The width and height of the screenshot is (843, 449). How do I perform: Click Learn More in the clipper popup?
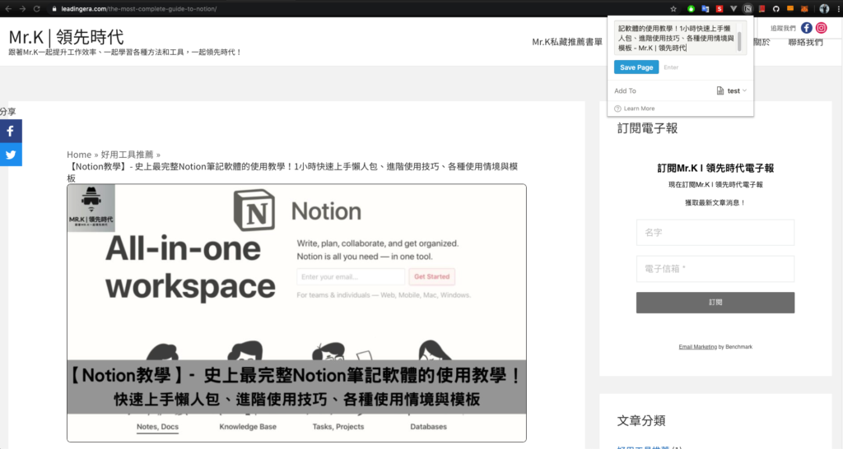pos(639,109)
